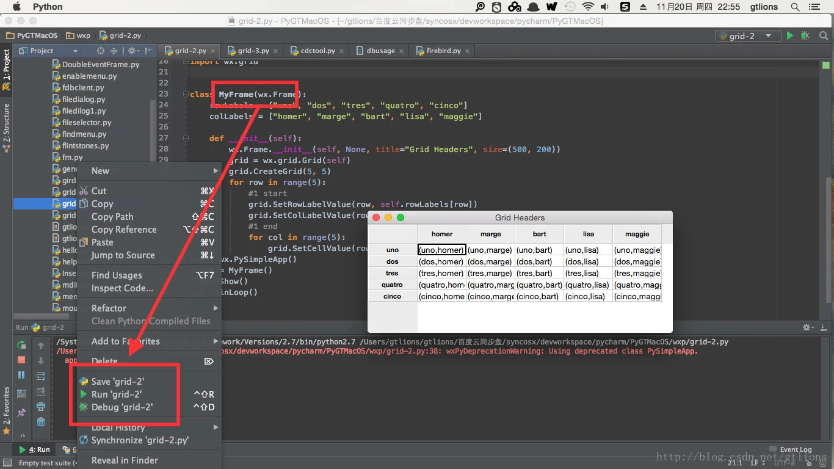This screenshot has width=834, height=469.
Task: Click the up arrow in Run panel
Action: point(41,346)
